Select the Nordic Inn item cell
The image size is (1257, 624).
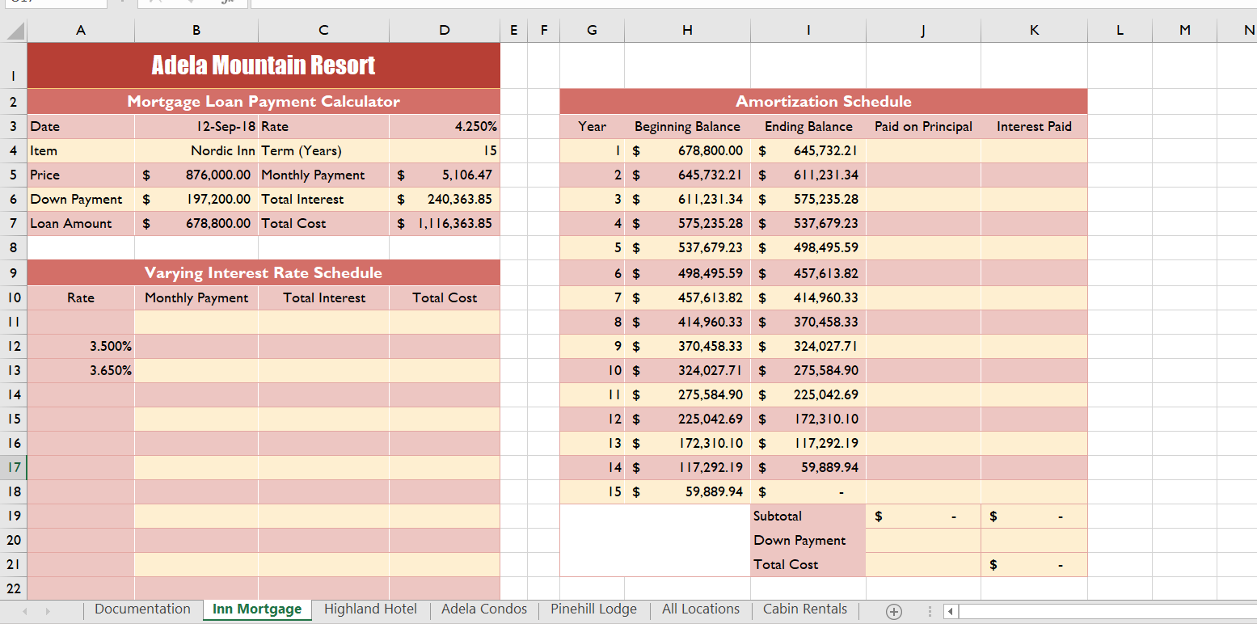196,151
